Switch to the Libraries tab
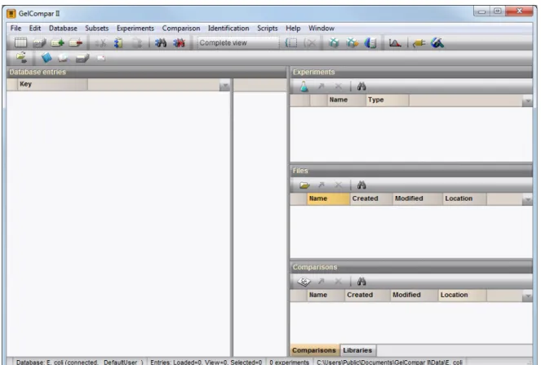The image size is (541, 365). (x=357, y=350)
